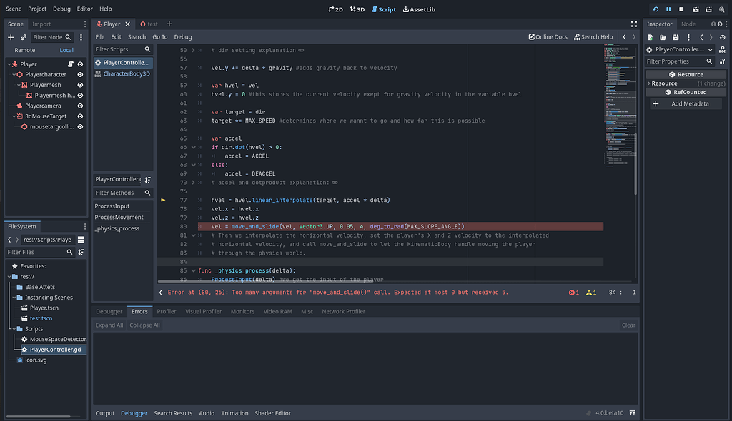Collapse the Playercharacter node branch
The width and height of the screenshot is (732, 421).
15,74
